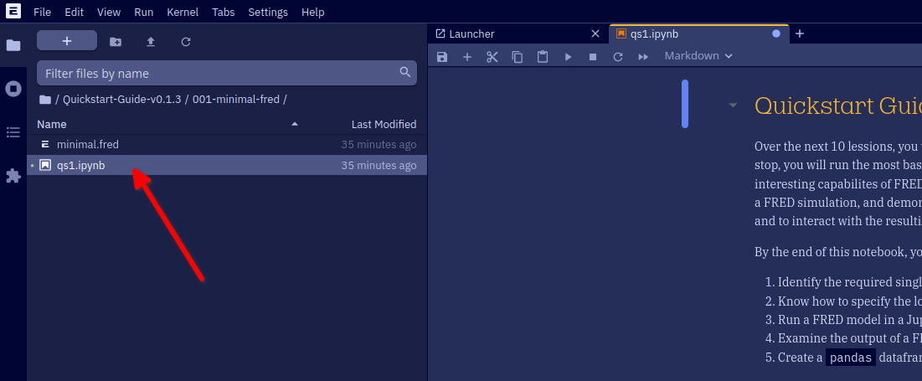The height and width of the screenshot is (381, 922).
Task: Click the blue cell collapser bar
Action: click(685, 104)
